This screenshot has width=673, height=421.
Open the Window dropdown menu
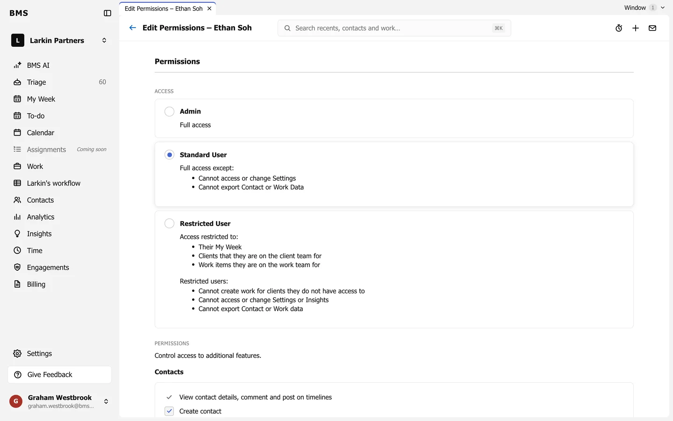click(644, 7)
